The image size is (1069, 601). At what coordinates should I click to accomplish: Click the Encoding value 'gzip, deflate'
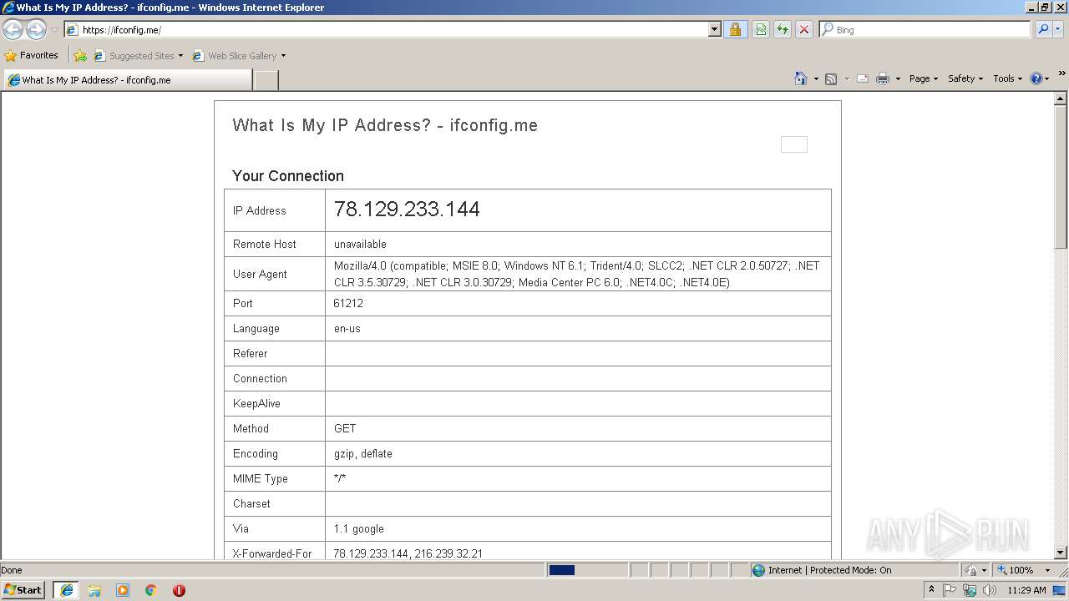pos(363,453)
